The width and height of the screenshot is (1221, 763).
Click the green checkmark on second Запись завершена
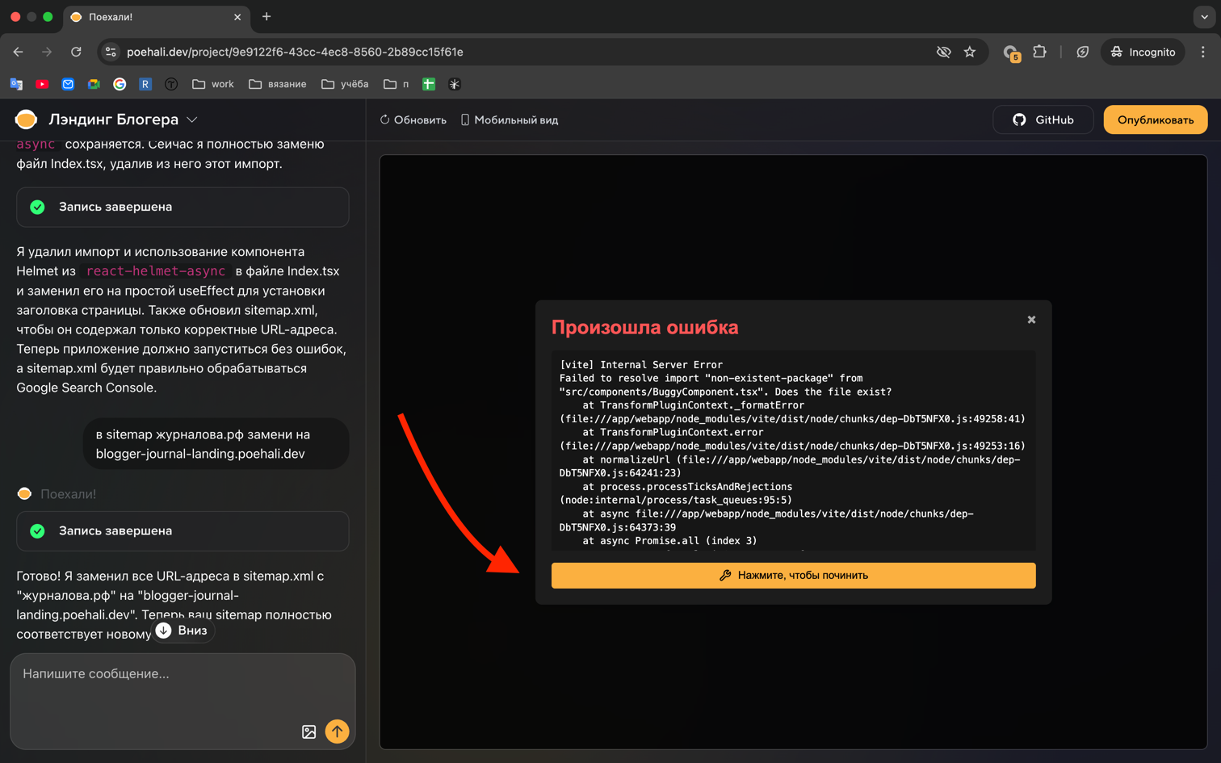click(x=37, y=530)
